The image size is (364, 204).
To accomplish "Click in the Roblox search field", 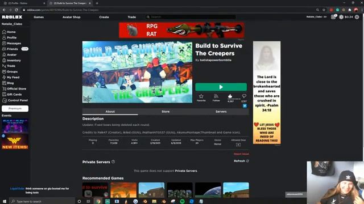I will pos(191,17).
